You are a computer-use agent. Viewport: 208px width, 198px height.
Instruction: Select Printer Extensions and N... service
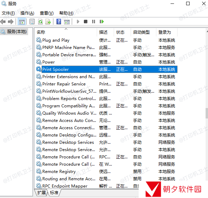click(x=69, y=77)
